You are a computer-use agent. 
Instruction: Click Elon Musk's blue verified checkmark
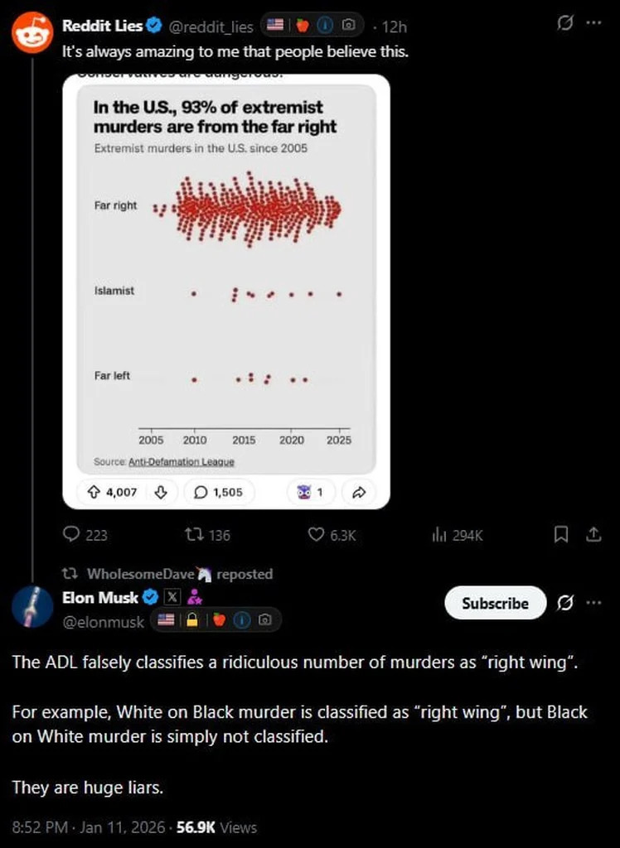point(151,596)
